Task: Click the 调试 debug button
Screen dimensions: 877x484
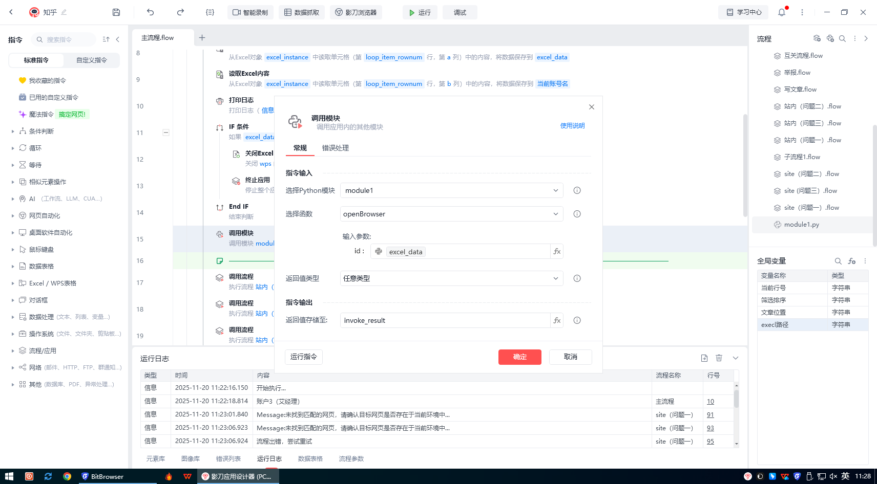Action: pyautogui.click(x=460, y=12)
